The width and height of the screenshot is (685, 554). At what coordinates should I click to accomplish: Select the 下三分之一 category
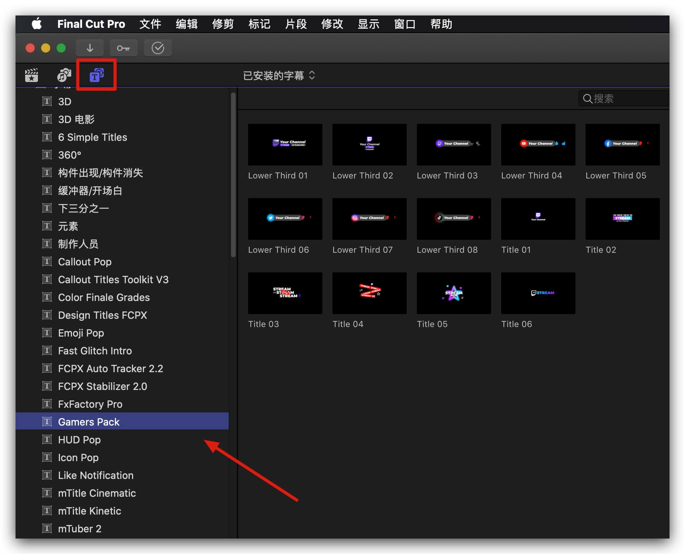(x=122, y=208)
